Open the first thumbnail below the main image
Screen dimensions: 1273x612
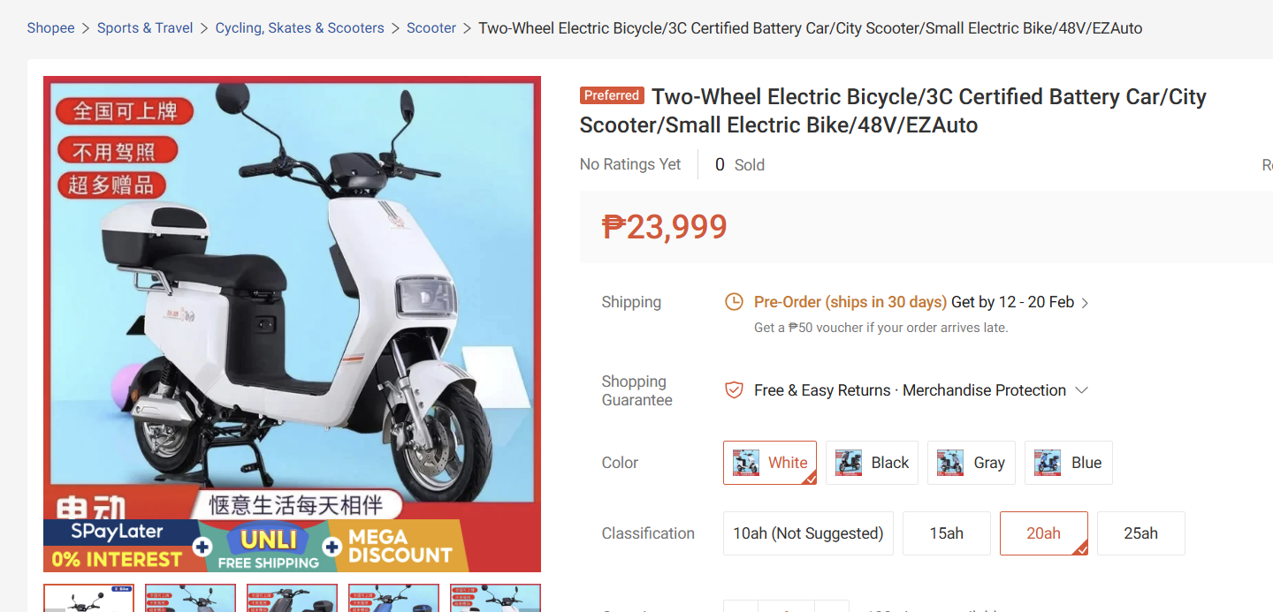tap(88, 598)
